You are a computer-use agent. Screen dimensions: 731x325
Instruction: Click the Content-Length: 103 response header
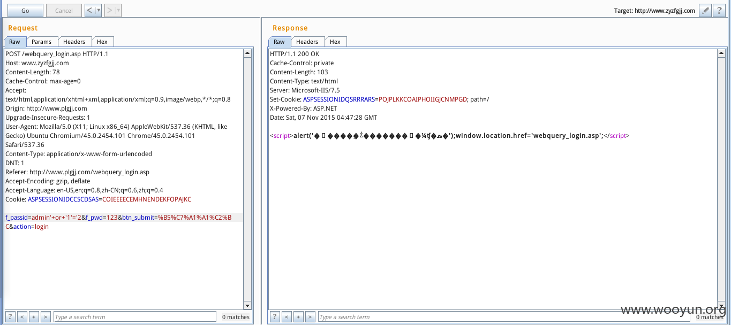299,72
